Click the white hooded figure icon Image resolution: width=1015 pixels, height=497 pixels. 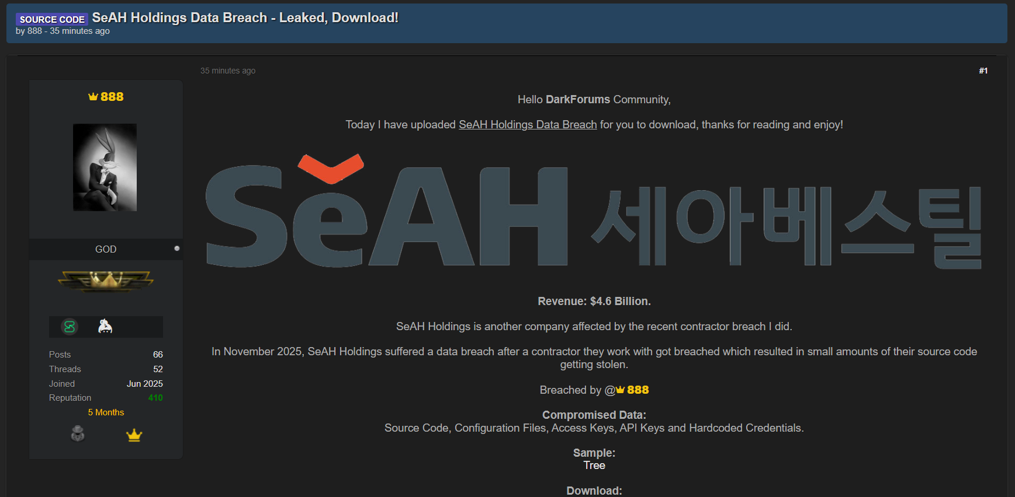click(x=105, y=327)
